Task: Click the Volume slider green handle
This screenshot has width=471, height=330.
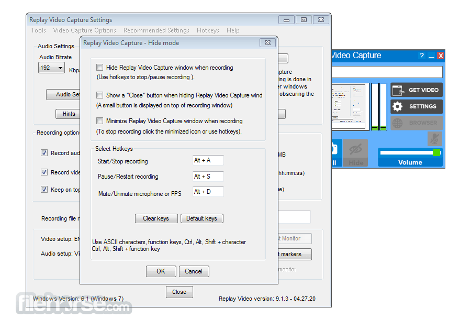Action: pyautogui.click(x=436, y=152)
